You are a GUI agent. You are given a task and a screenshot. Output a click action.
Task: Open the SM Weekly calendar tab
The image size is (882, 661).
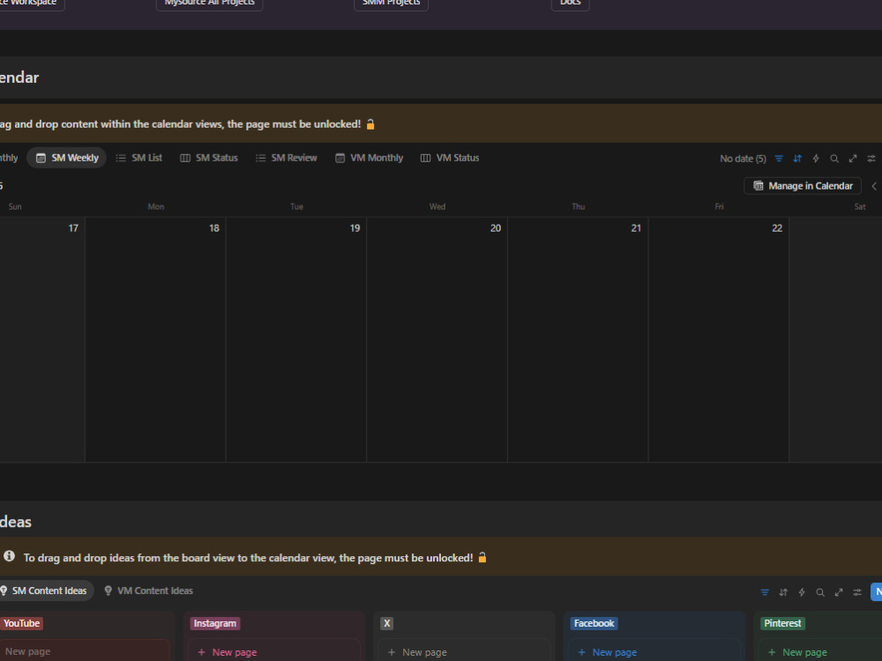[x=67, y=158]
